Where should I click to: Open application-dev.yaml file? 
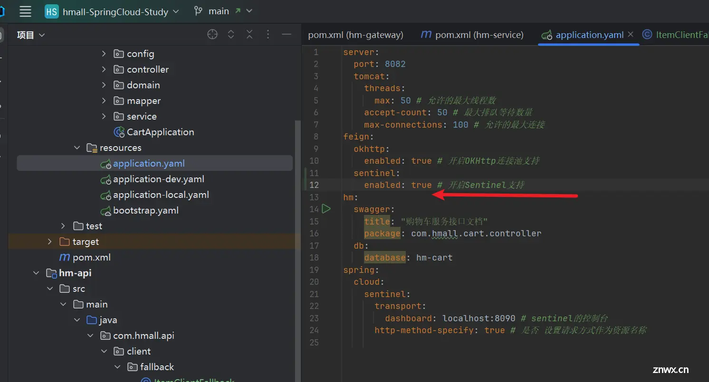pyautogui.click(x=159, y=179)
